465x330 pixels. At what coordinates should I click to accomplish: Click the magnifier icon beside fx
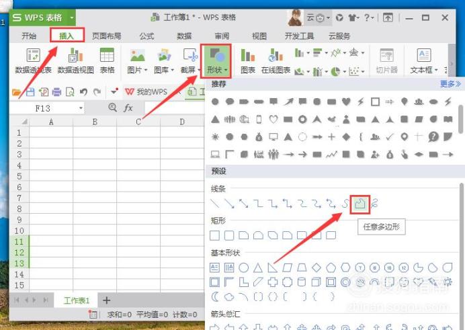pos(112,108)
